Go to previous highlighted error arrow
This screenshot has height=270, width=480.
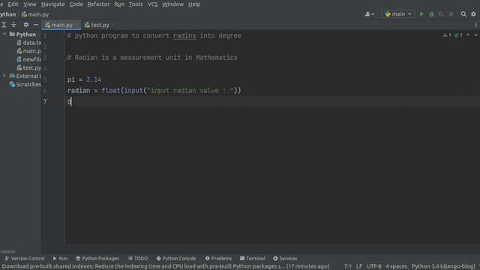click(x=468, y=35)
